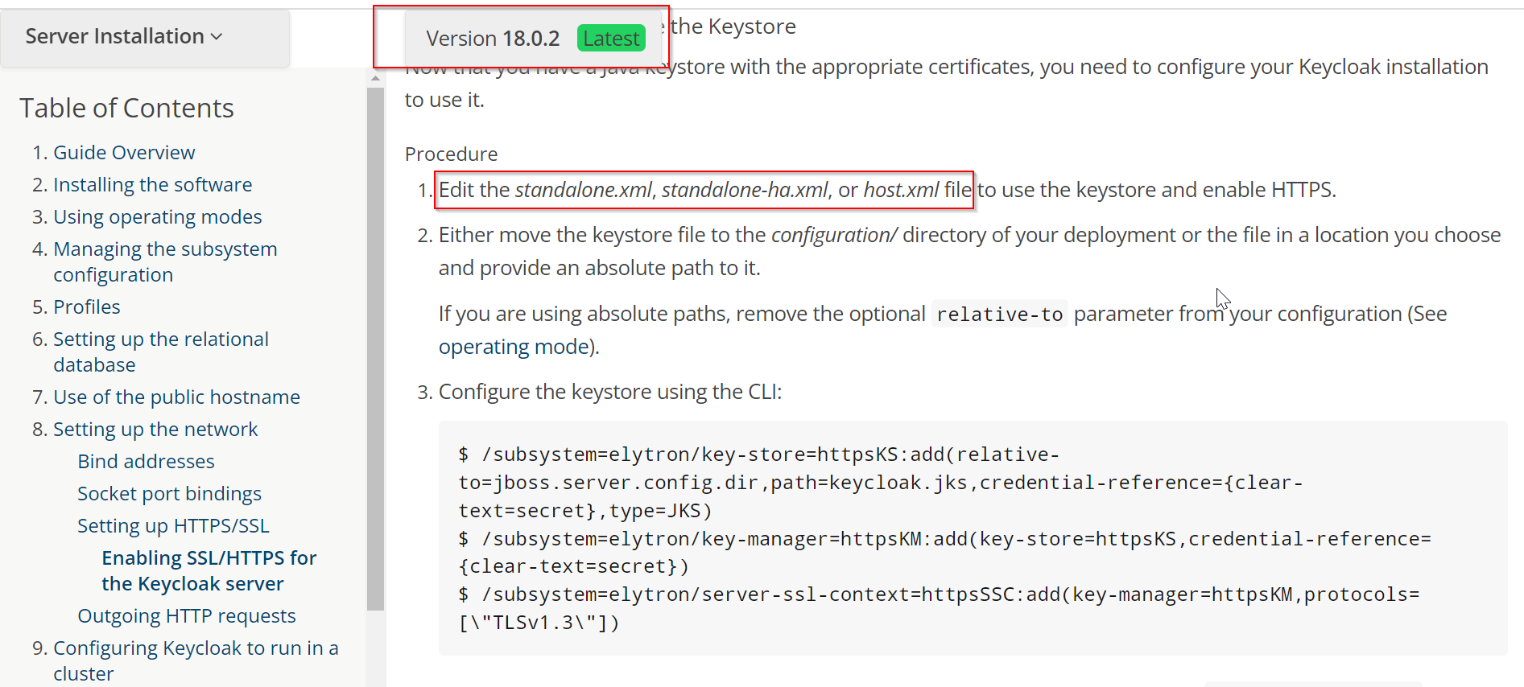Viewport: 1524px width, 687px height.
Task: Open Setting up HTTPS/SSL subsection
Action: pyautogui.click(x=173, y=525)
